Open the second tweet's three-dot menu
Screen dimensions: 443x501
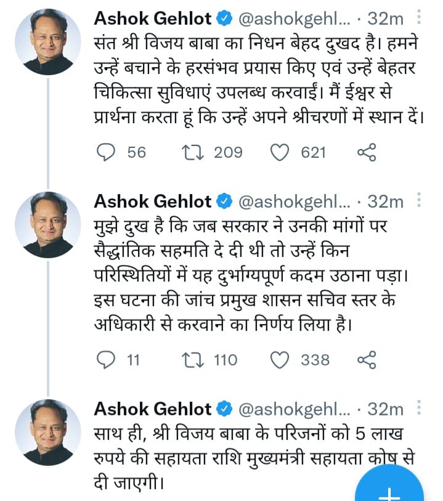tap(419, 202)
